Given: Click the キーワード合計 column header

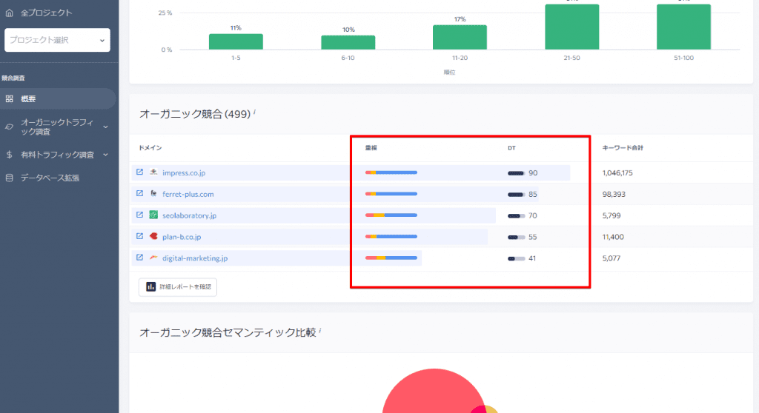Looking at the screenshot, I should tap(623, 148).
